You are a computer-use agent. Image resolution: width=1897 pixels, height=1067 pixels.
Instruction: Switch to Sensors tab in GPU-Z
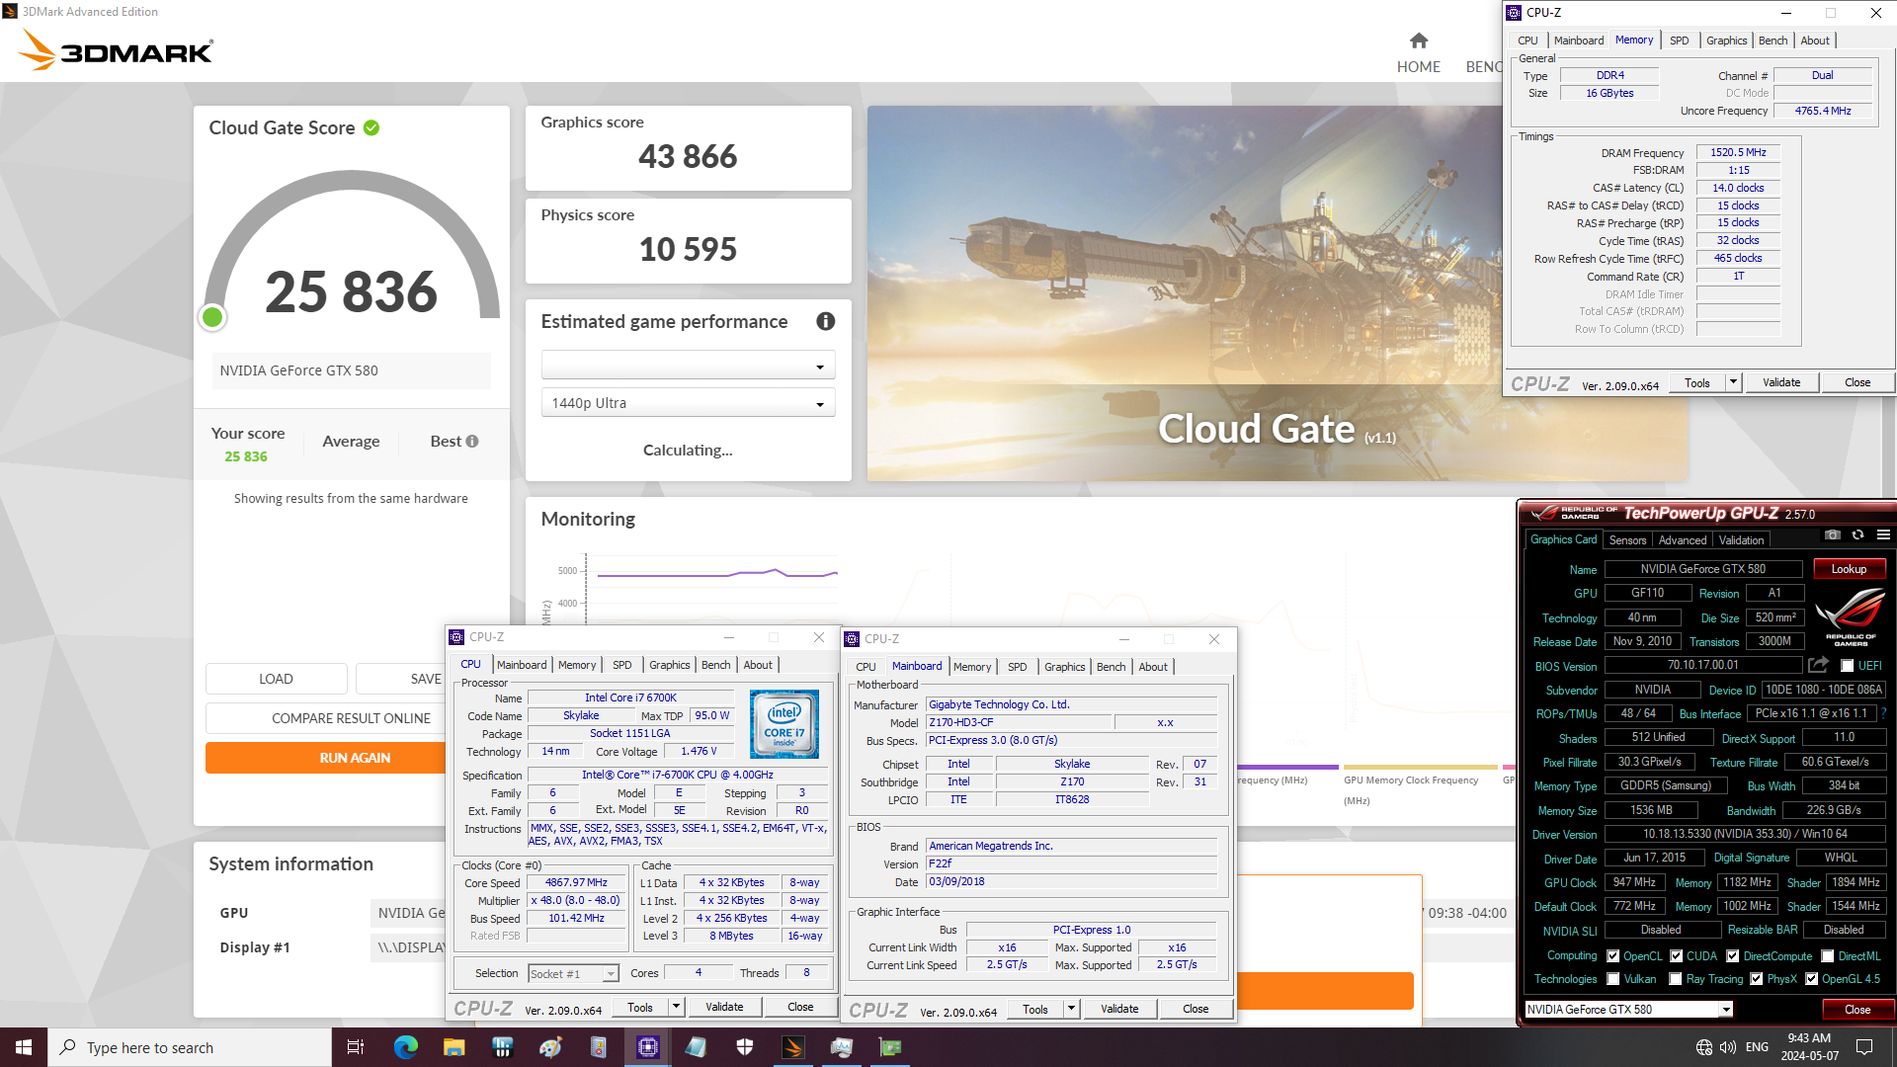click(1627, 540)
